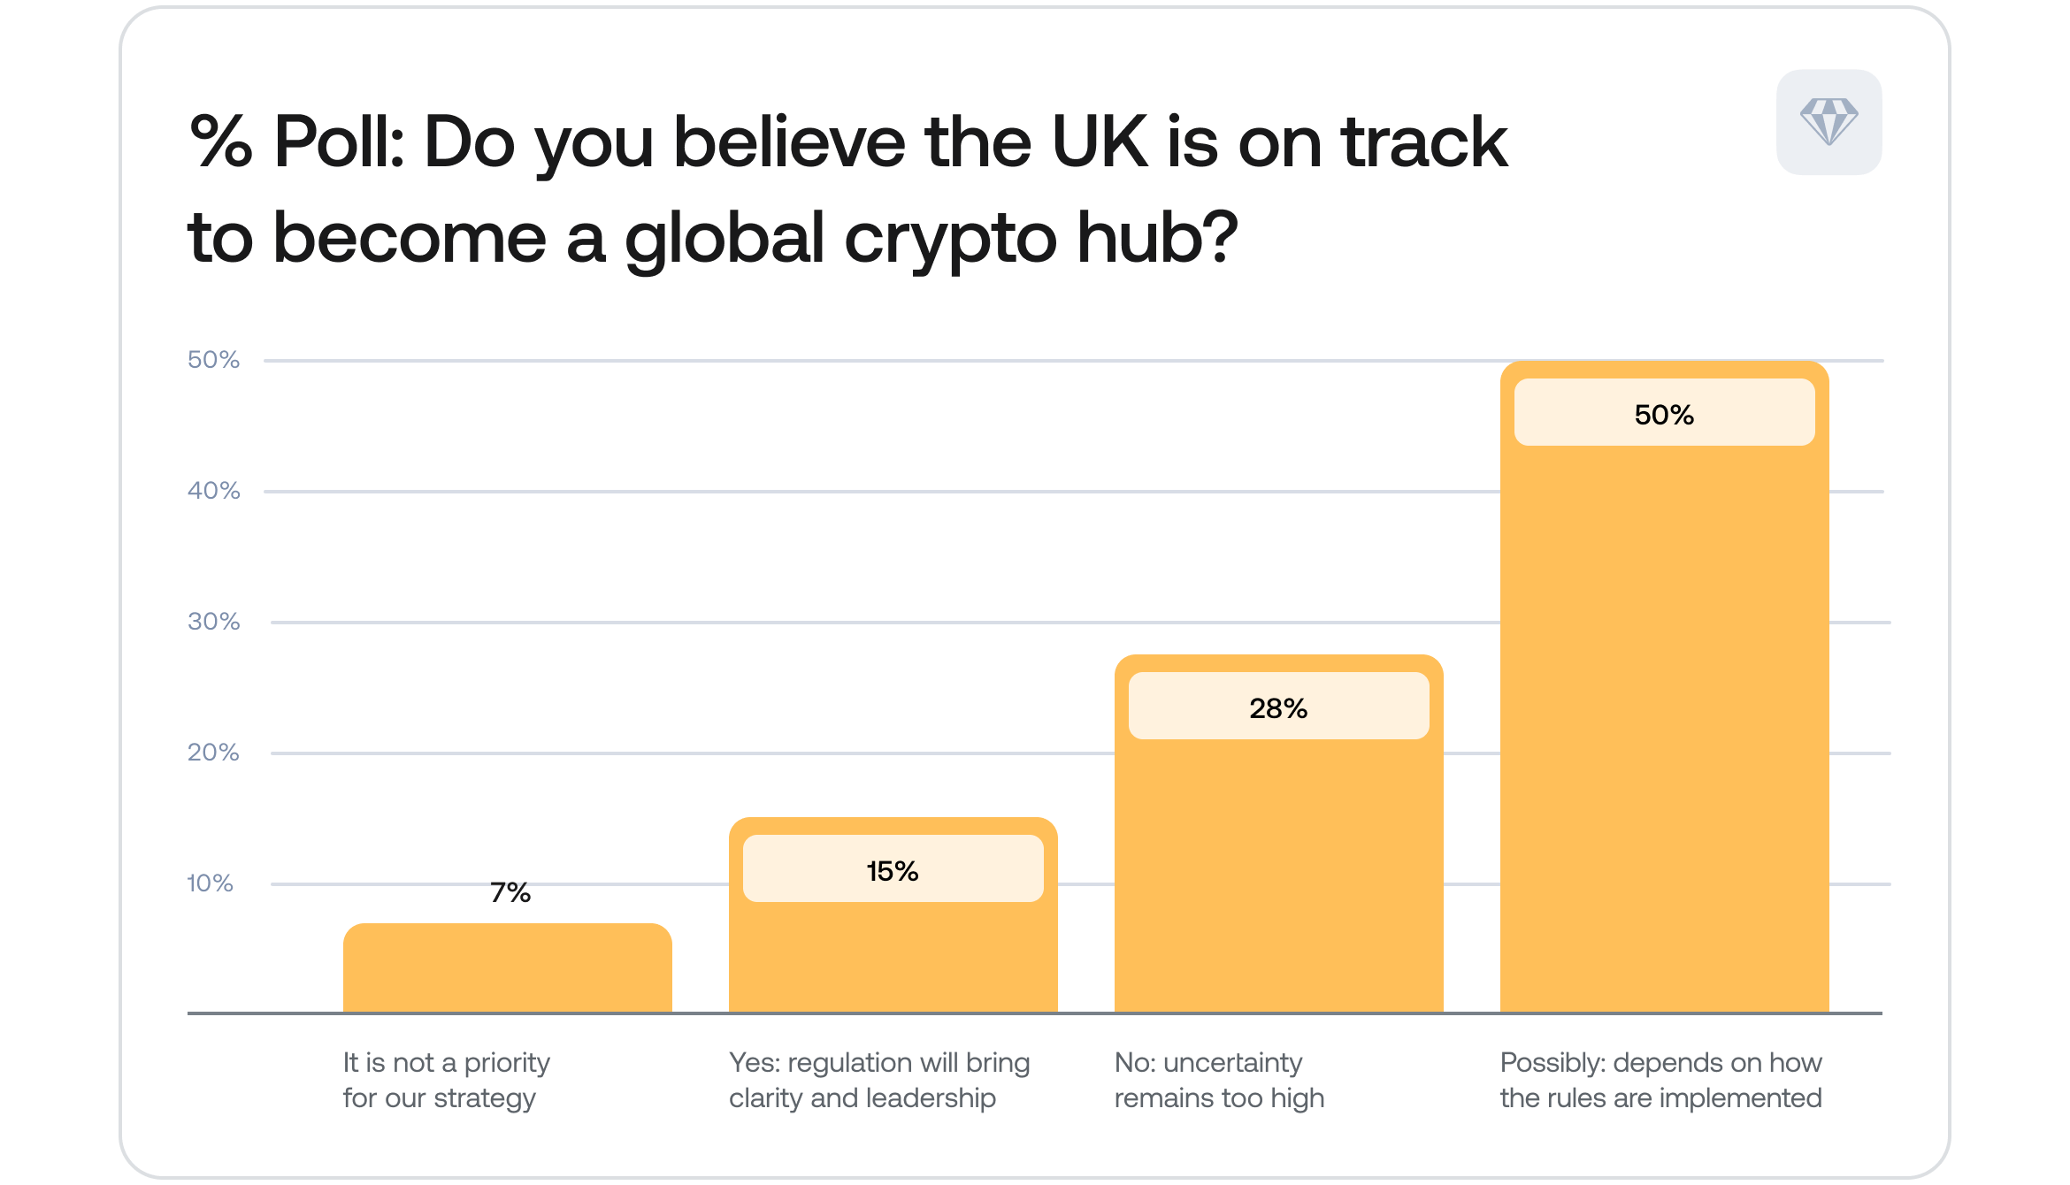Click the 7% label above smallest bar
Image resolution: width=2070 pixels, height=1185 pixels.
coord(510,892)
